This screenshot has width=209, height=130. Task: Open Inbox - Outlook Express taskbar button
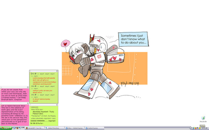(x=75, y=128)
